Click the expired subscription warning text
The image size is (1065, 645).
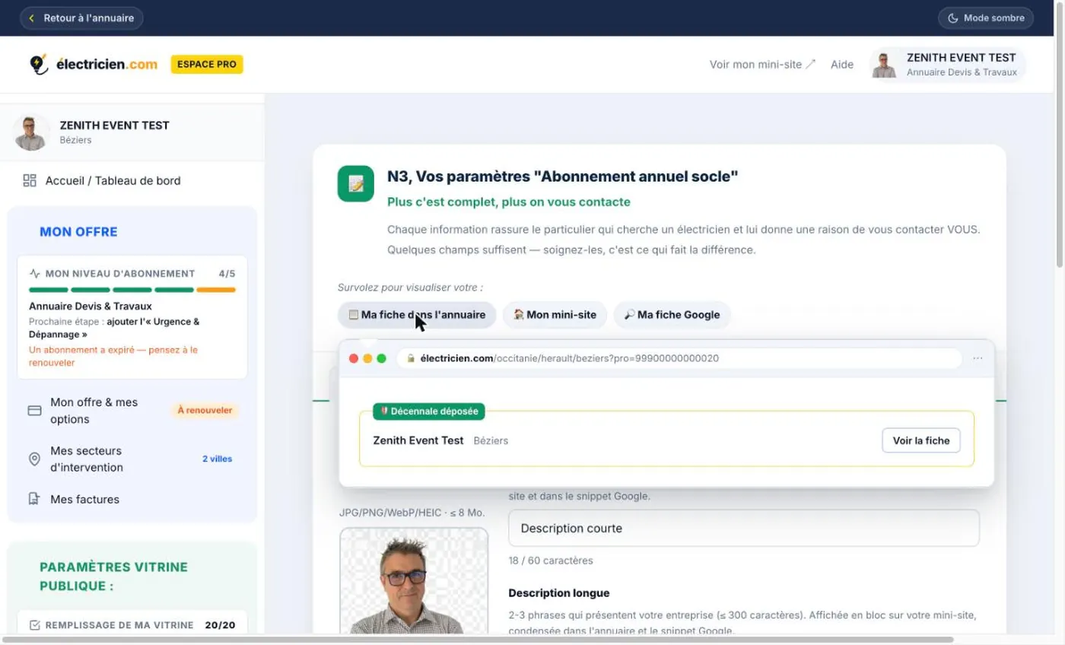(113, 356)
